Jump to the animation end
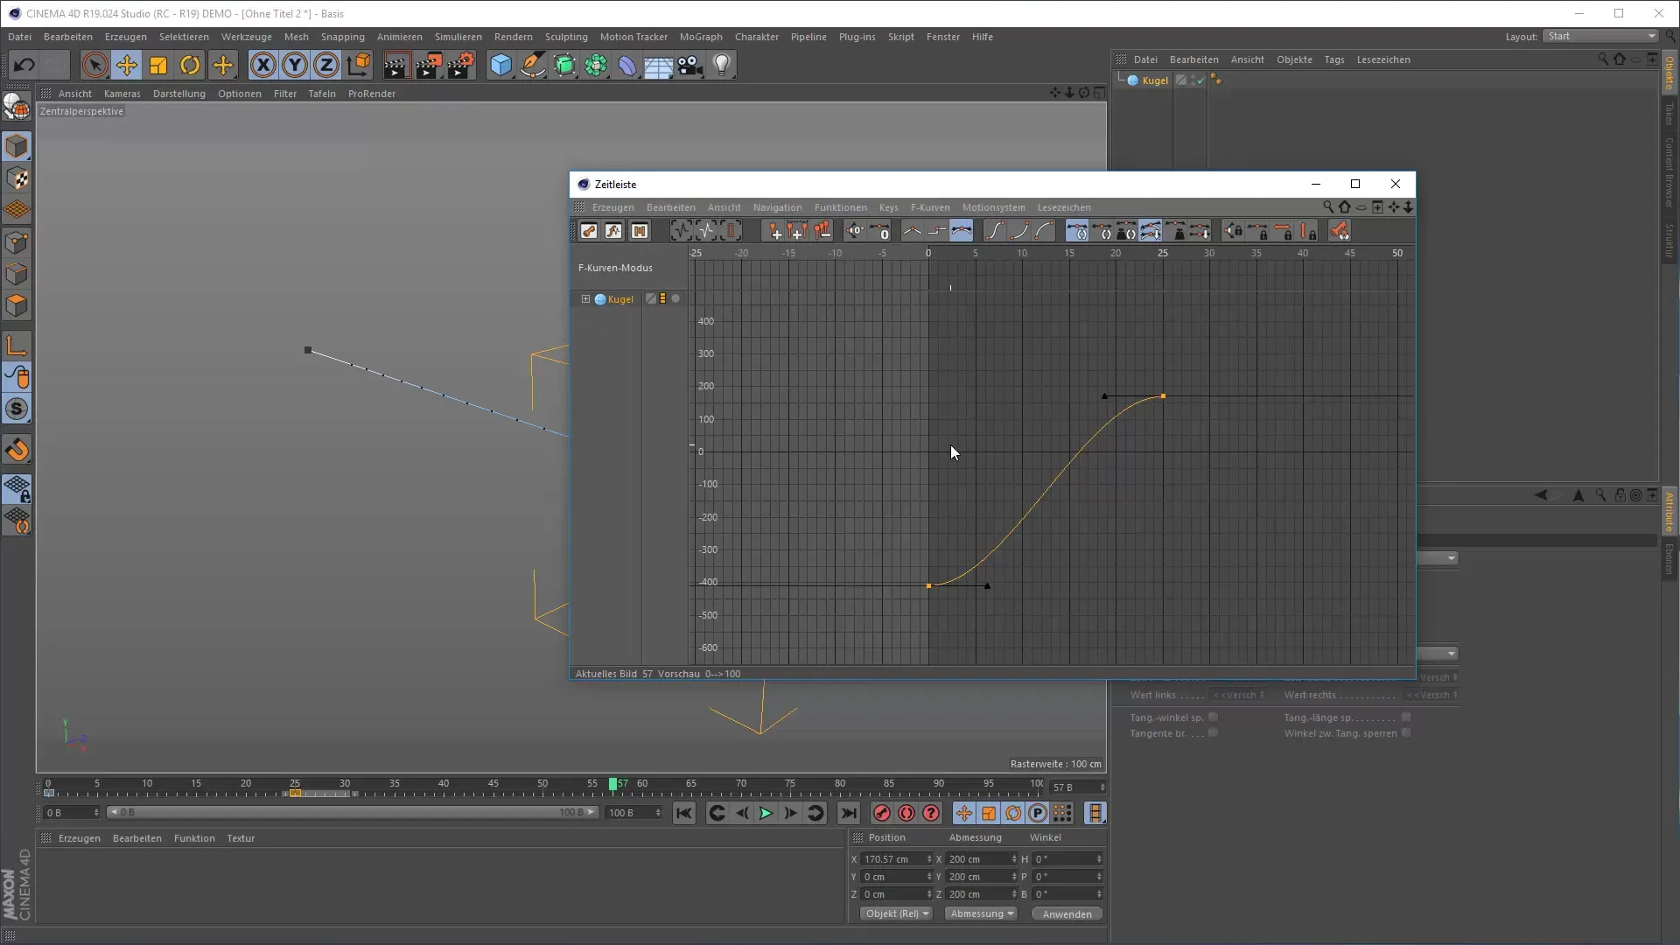Screen dimensions: 1680x945 click(849, 814)
